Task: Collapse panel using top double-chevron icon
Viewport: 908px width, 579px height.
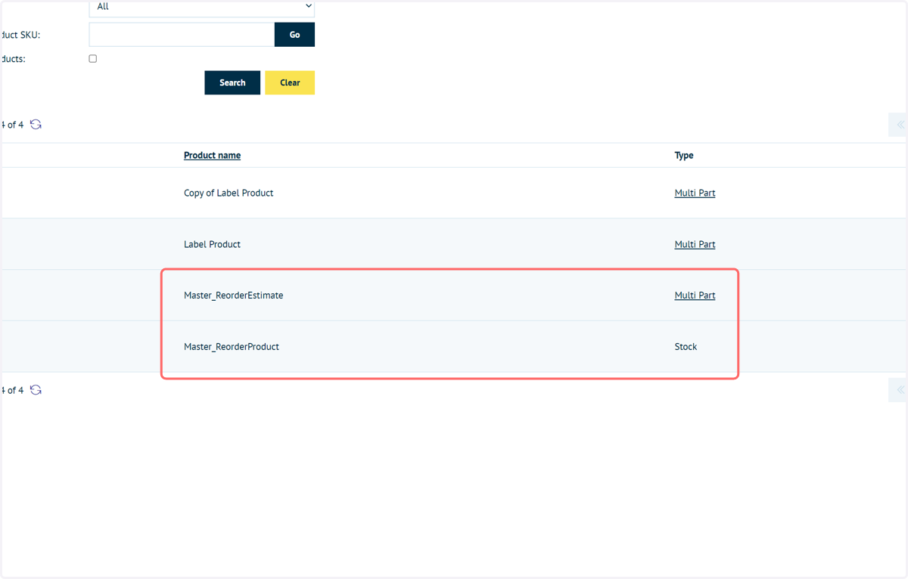Action: click(899, 125)
